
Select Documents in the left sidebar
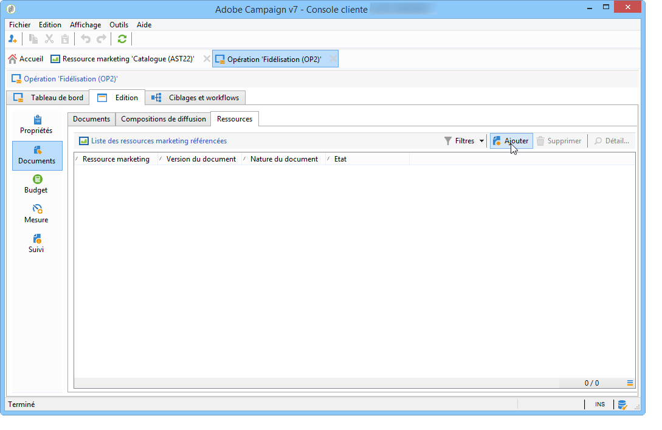point(37,155)
